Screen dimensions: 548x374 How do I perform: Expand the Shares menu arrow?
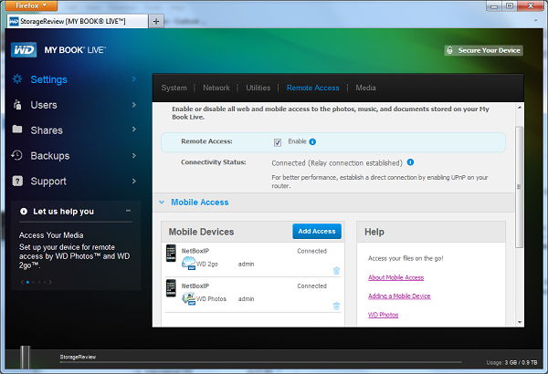134,130
